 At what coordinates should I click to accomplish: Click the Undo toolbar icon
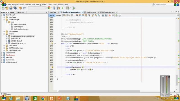20,8
